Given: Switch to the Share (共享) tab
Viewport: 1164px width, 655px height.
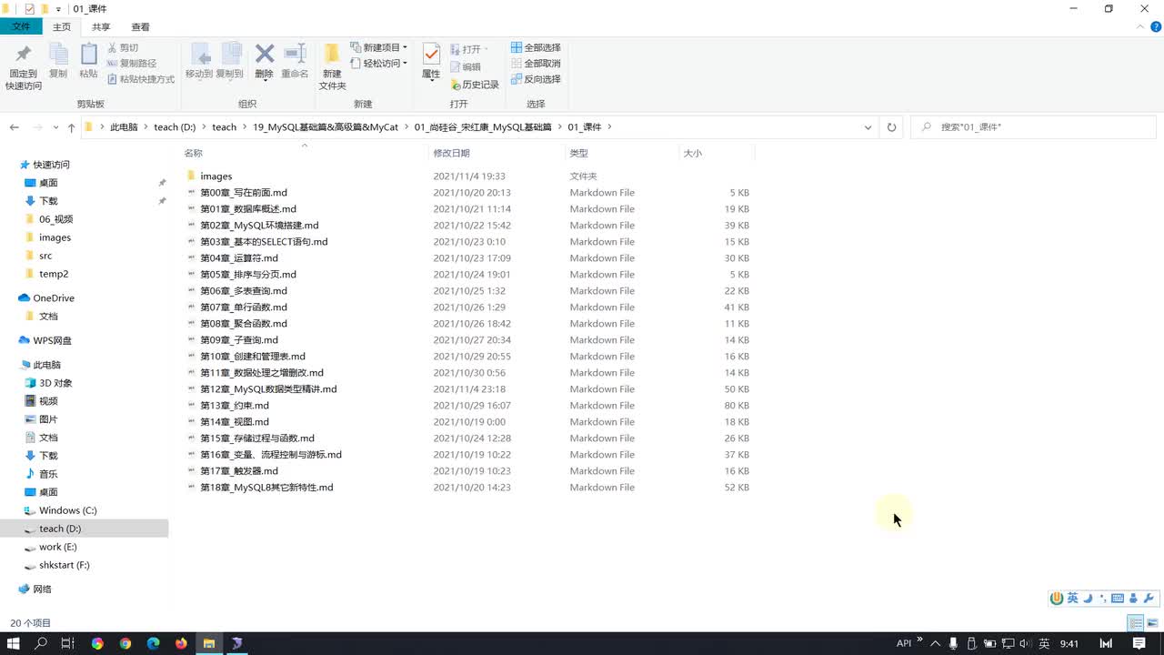Looking at the screenshot, I should (x=101, y=27).
